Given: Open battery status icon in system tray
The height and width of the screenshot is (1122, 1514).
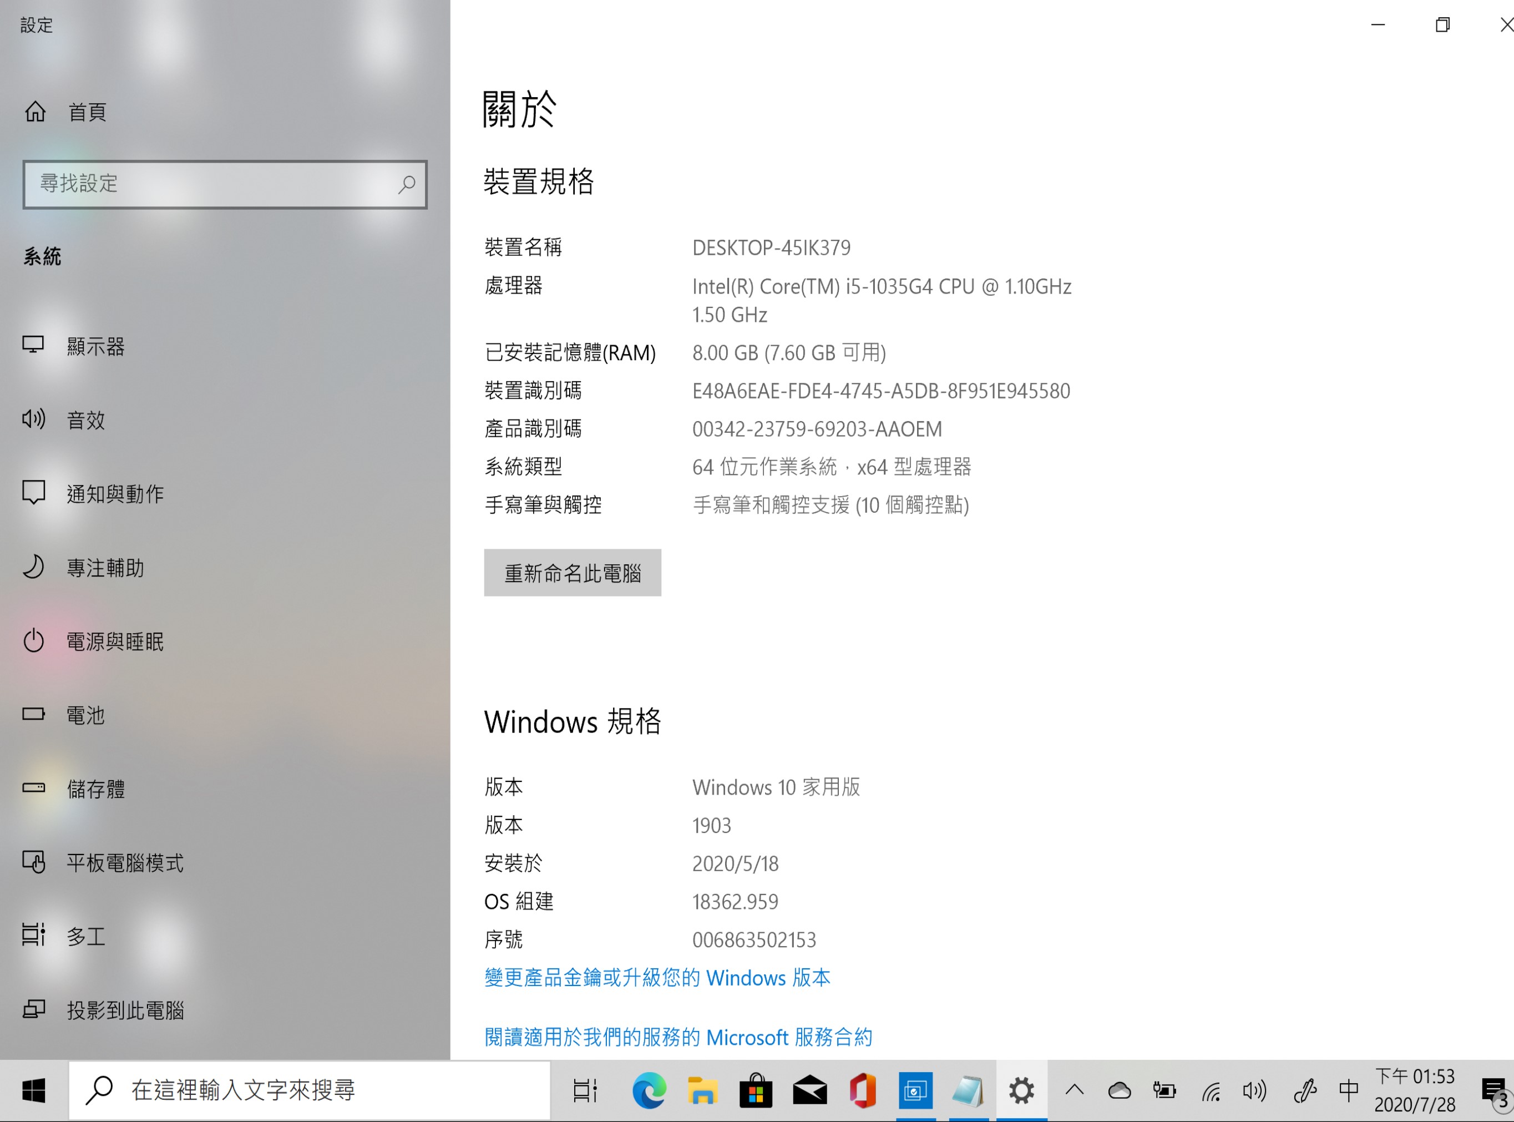Looking at the screenshot, I should click(1164, 1091).
